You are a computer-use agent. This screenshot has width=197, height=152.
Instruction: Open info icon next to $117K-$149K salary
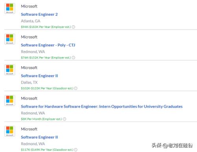point(76,150)
